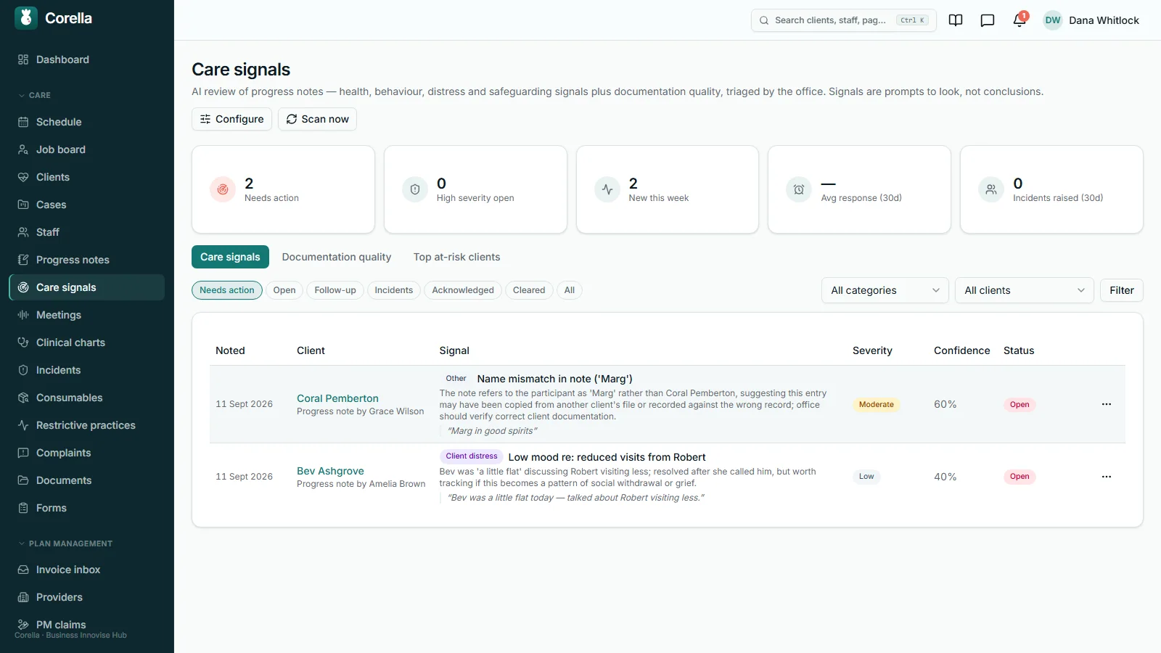Open Schedule in sidebar
Image resolution: width=1161 pixels, height=653 pixels.
pyautogui.click(x=87, y=122)
